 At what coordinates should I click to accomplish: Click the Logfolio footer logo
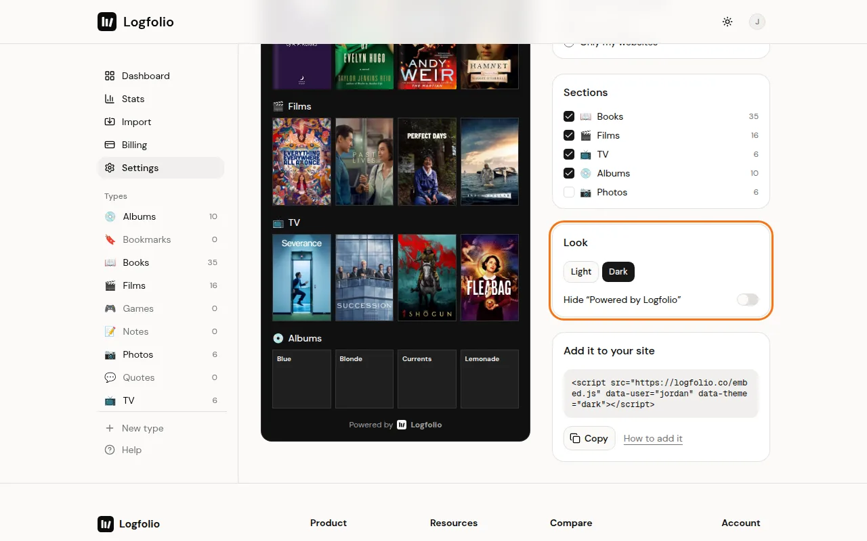(x=129, y=523)
